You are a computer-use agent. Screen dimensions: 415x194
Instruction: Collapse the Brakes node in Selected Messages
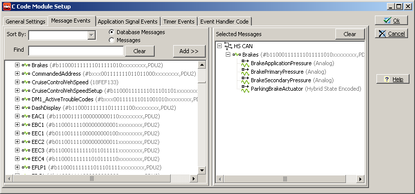coord(228,55)
